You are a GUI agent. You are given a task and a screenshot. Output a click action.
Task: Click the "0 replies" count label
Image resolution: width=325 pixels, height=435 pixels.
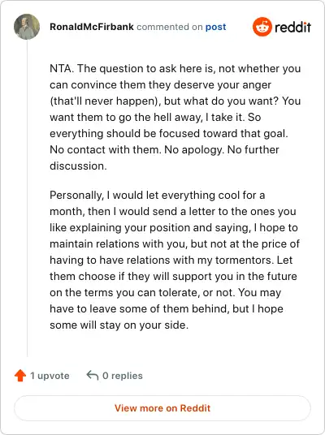click(123, 376)
